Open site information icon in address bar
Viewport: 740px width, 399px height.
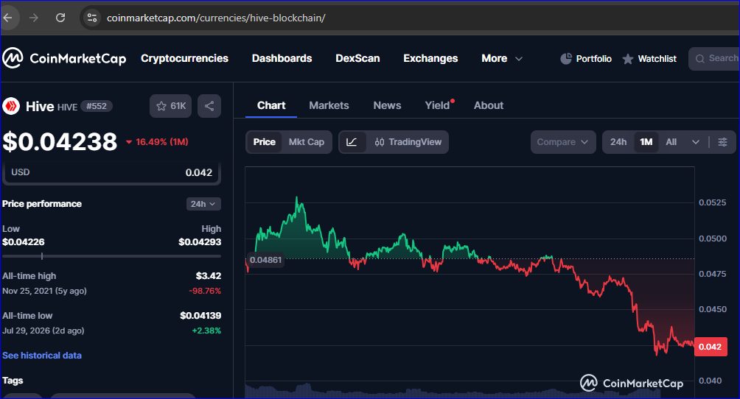coord(92,18)
